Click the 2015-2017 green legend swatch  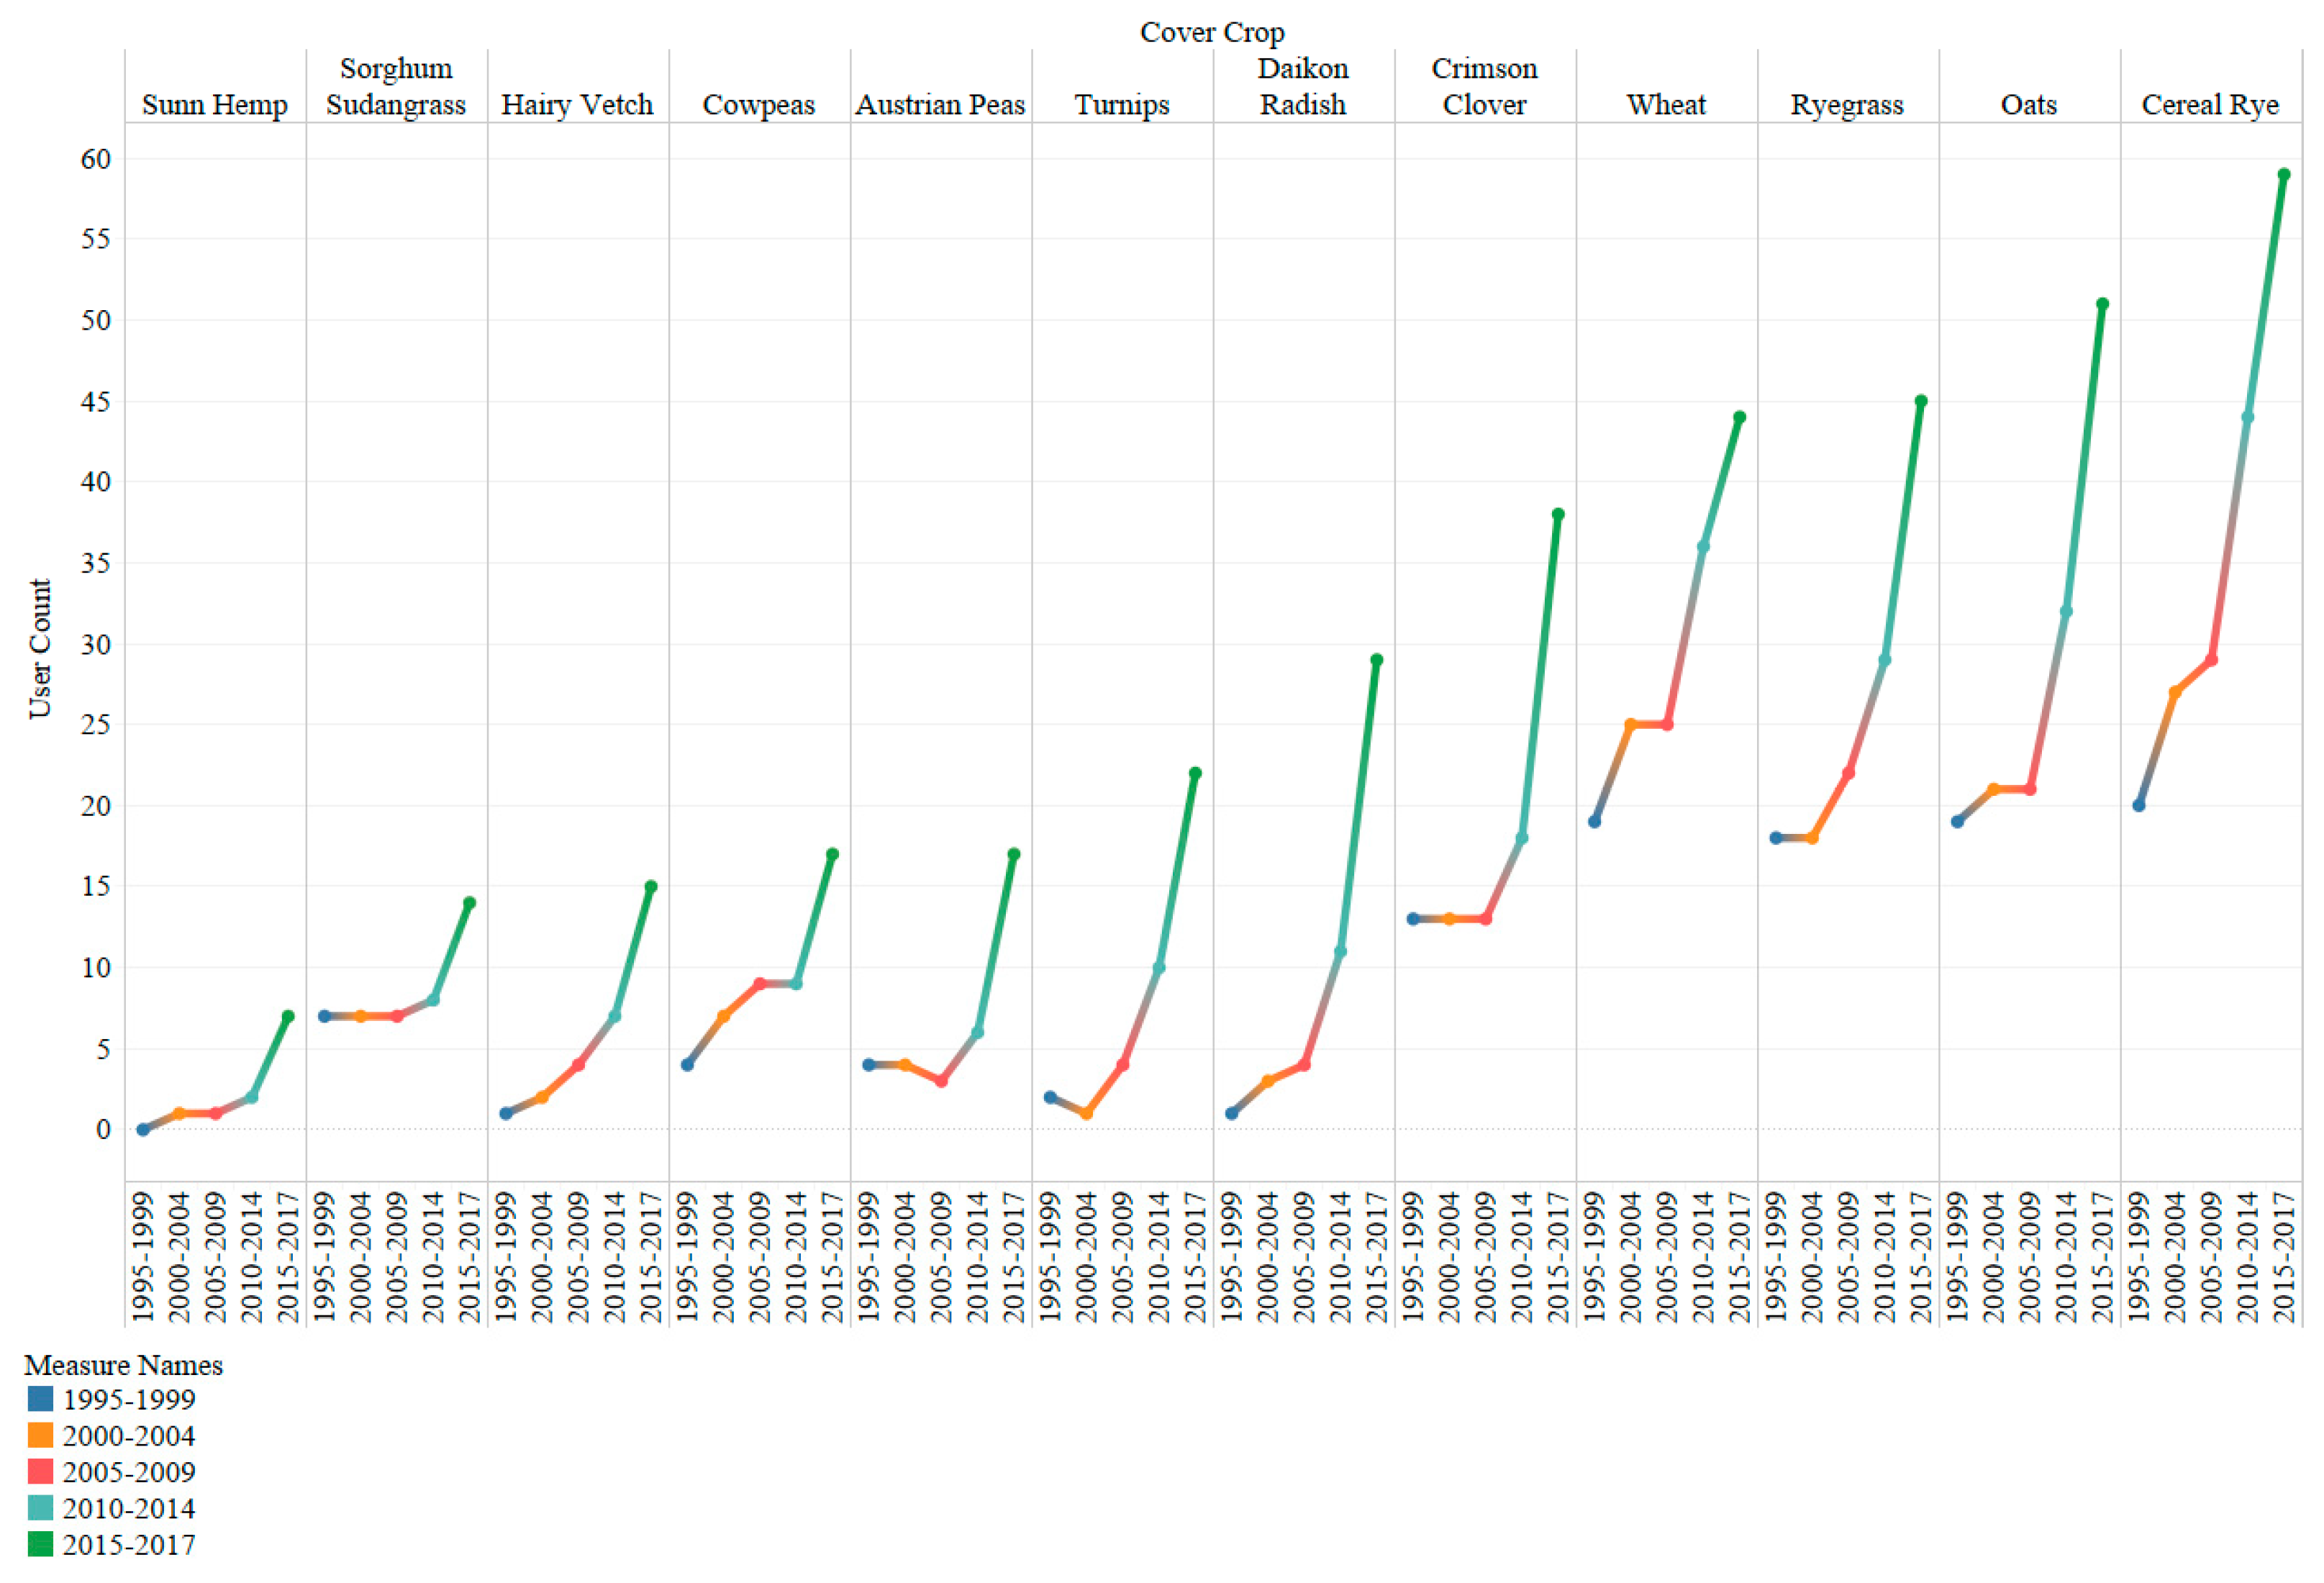pyautogui.click(x=40, y=1544)
